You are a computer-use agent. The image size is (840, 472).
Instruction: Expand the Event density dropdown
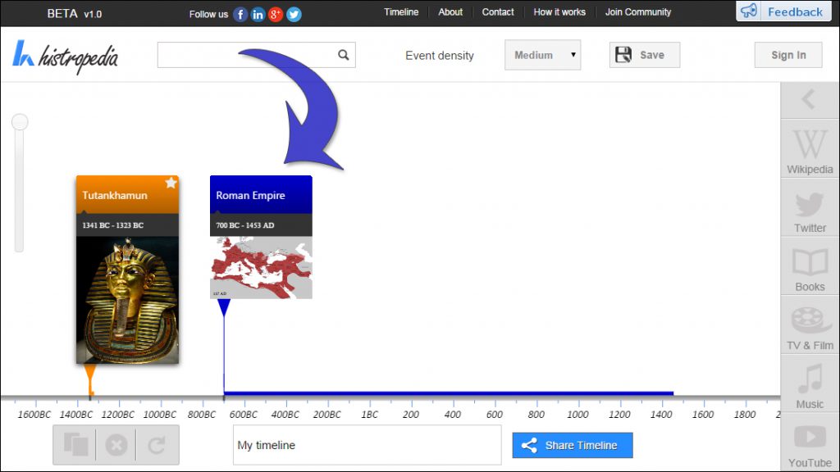pyautogui.click(x=542, y=55)
